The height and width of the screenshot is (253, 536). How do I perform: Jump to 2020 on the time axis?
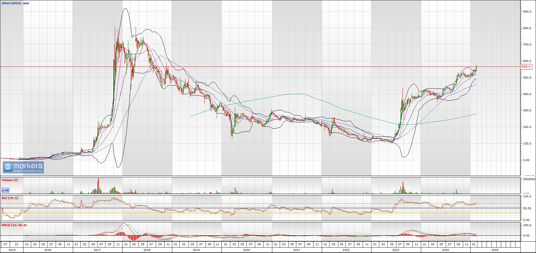pyautogui.click(x=246, y=250)
